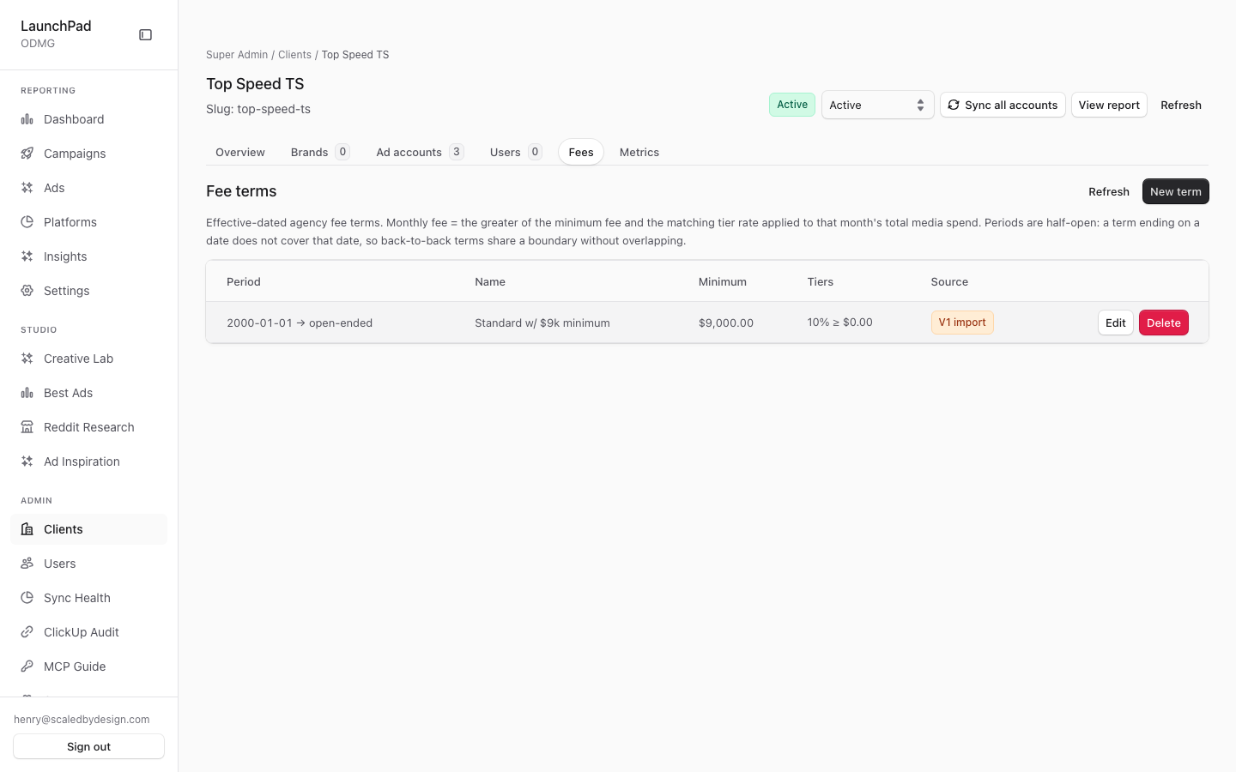This screenshot has width=1236, height=772.
Task: Open ClickUp Audit
Action: (89, 632)
